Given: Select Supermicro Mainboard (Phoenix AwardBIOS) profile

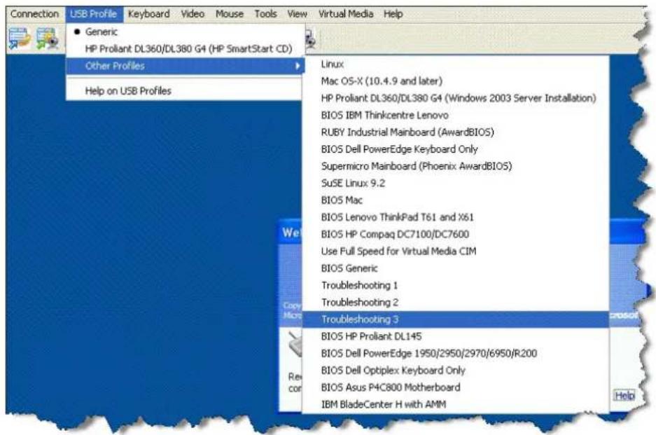Looking at the screenshot, I should click(x=456, y=166).
